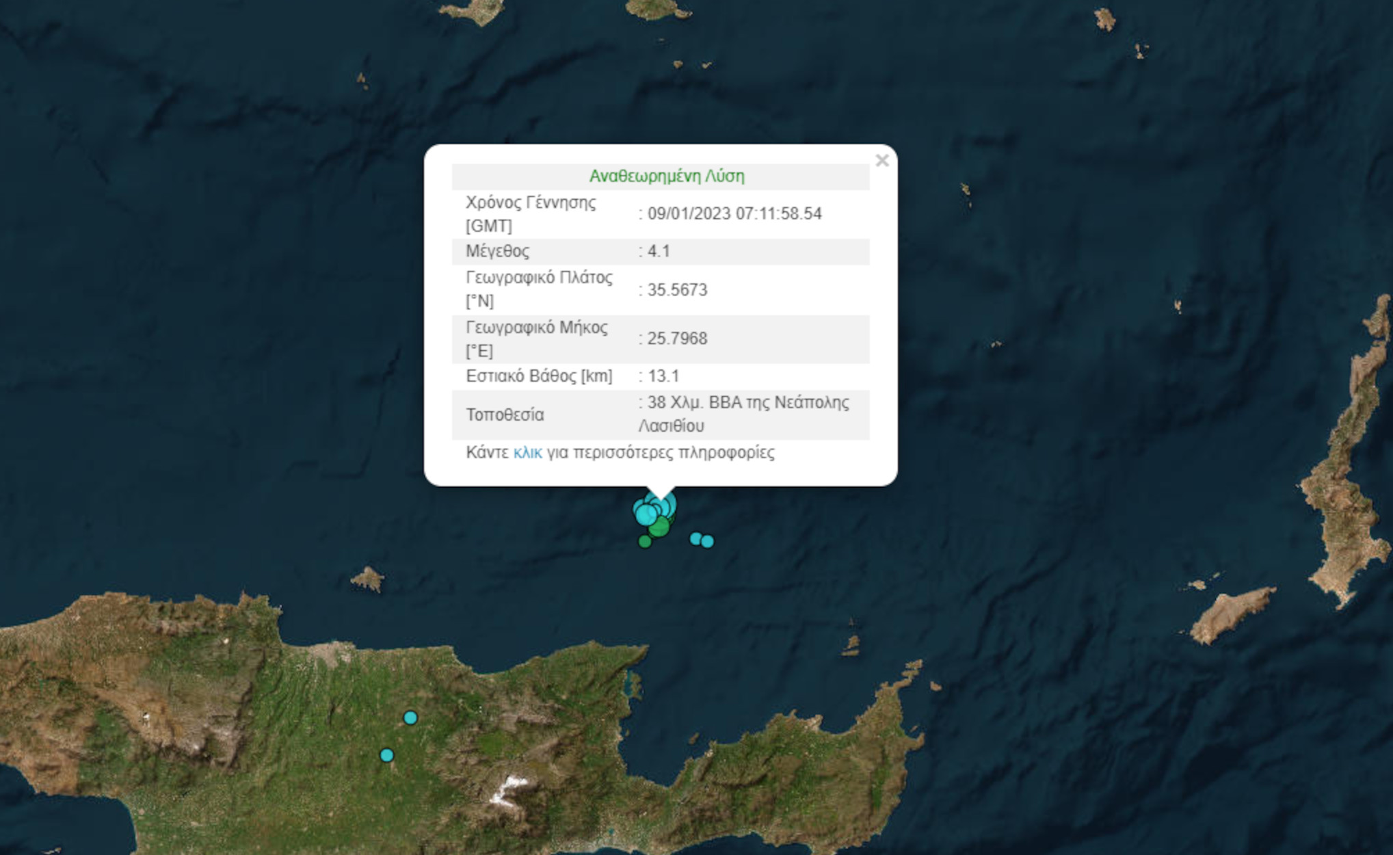
Task: Click the 'Αναθεωρημένη Λύση' popup header
Action: click(x=666, y=176)
